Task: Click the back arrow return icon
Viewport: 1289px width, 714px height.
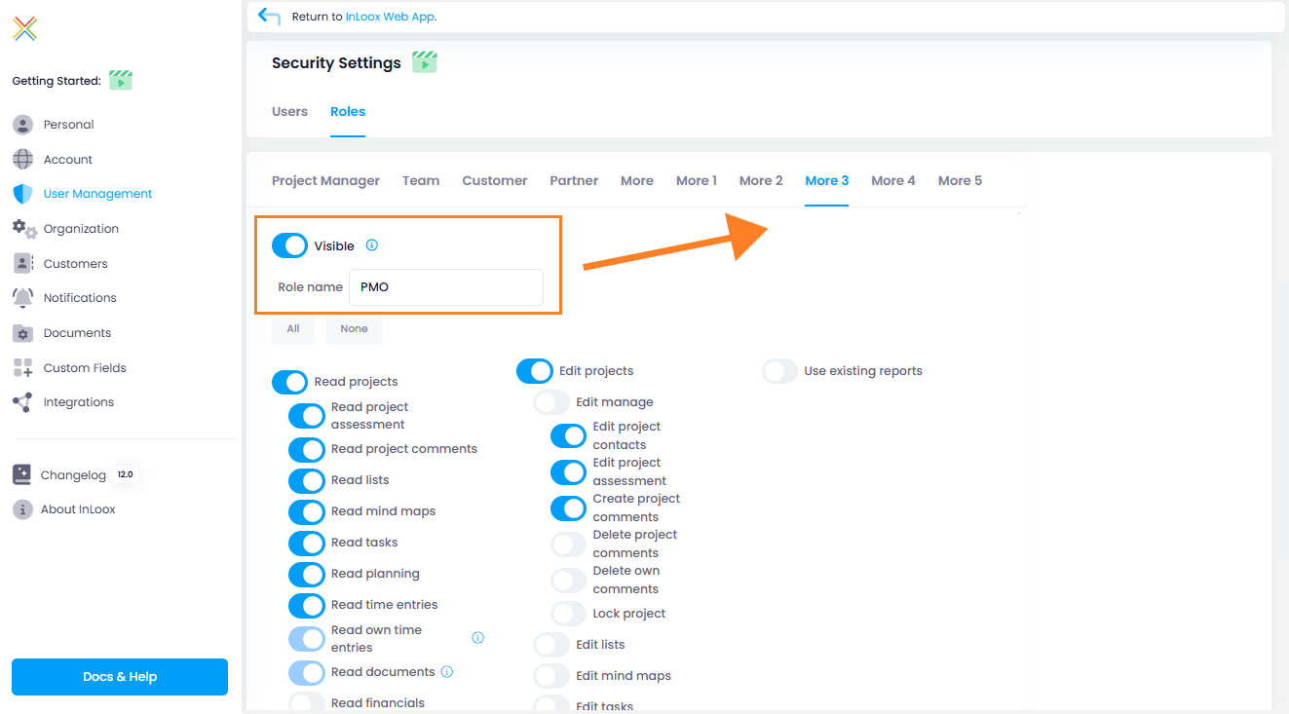Action: coord(269,17)
